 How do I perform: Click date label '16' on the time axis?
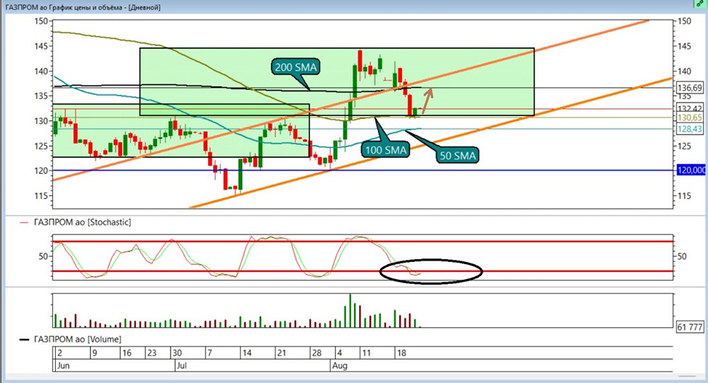[x=127, y=353]
